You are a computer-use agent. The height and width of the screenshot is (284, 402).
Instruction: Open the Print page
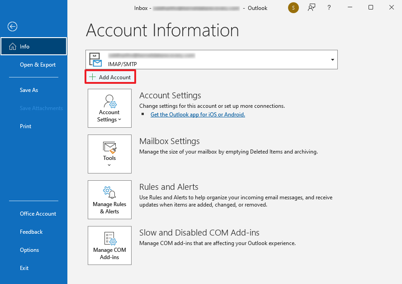tap(26, 126)
